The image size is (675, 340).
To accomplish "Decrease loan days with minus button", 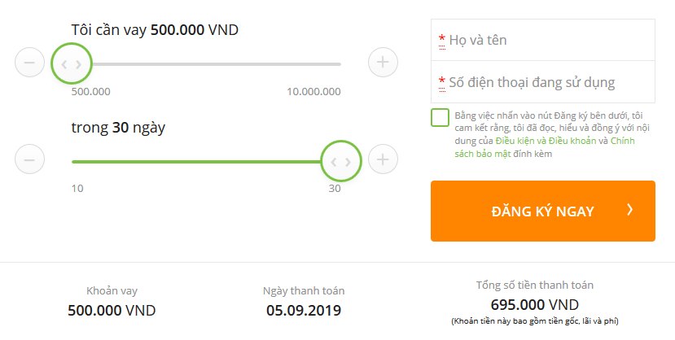I will 29,159.
